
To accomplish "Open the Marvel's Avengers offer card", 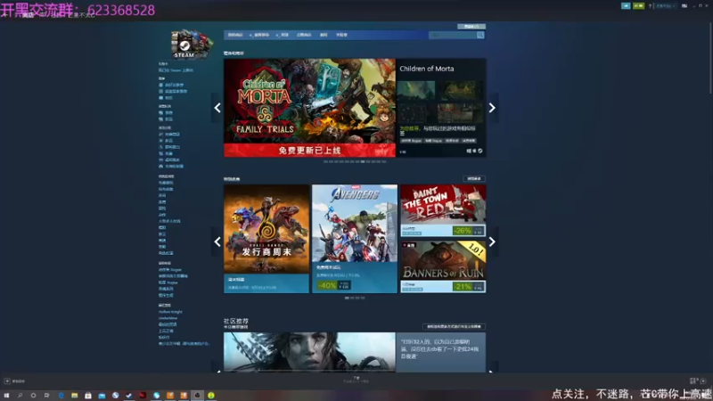I will tap(355, 239).
